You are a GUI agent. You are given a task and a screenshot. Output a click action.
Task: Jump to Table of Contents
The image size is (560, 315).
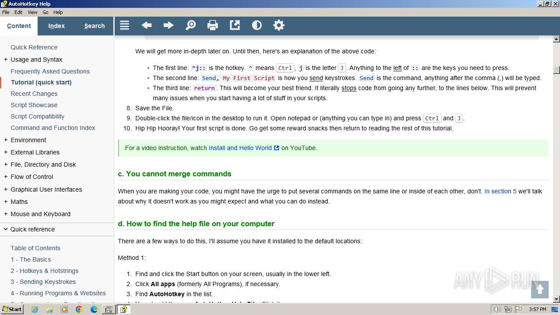click(x=35, y=248)
